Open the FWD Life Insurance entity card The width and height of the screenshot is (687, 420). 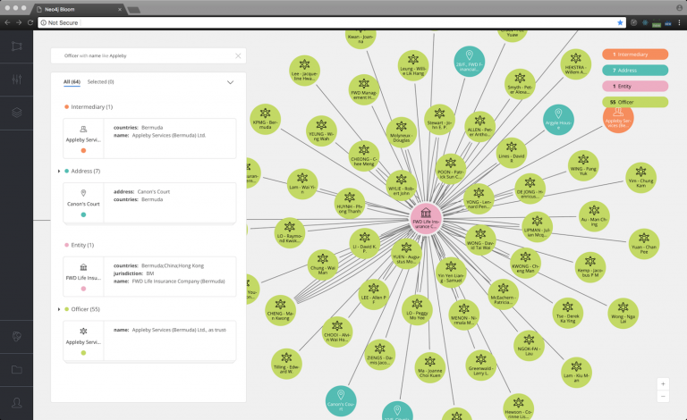click(149, 276)
